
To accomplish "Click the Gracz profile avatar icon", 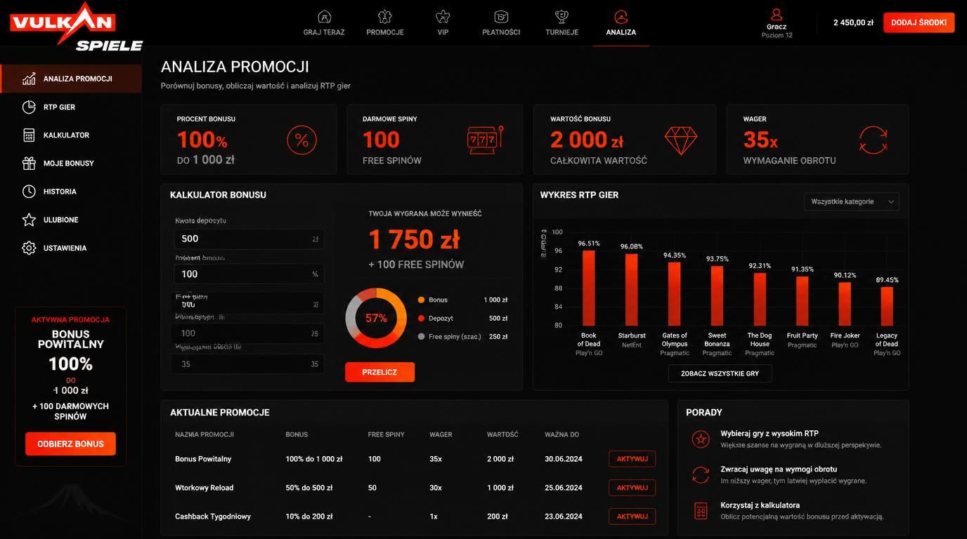I will tap(777, 14).
